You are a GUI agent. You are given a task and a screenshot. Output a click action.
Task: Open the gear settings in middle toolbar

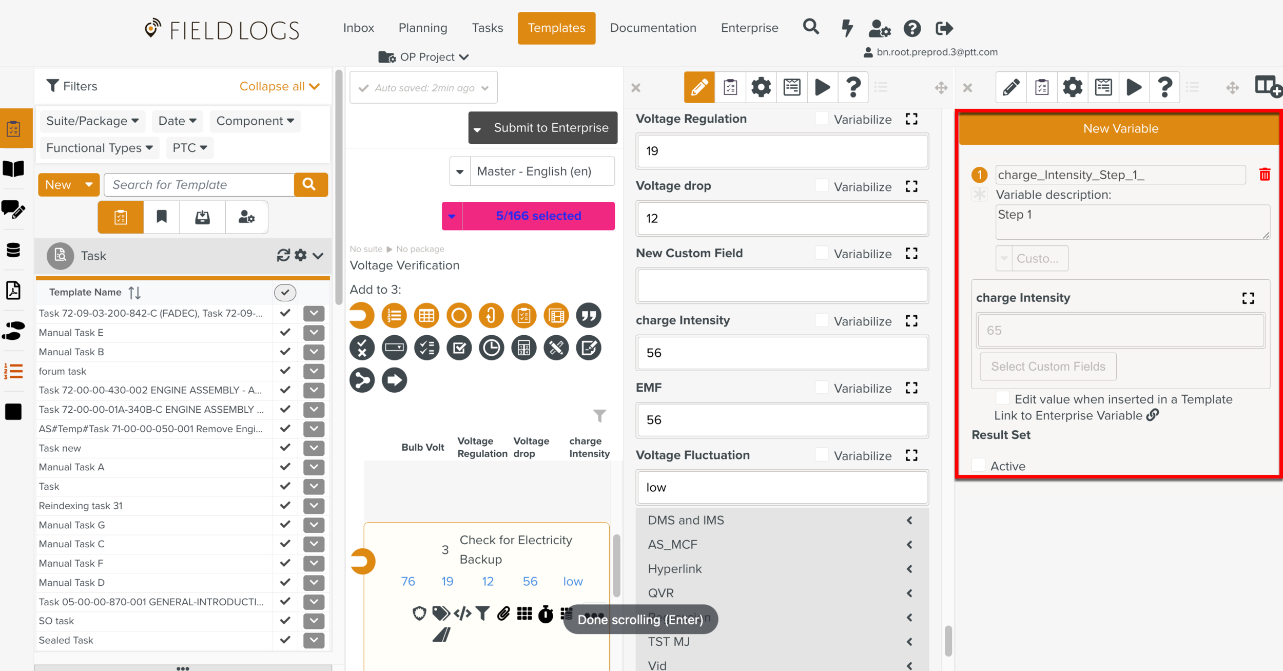click(761, 87)
